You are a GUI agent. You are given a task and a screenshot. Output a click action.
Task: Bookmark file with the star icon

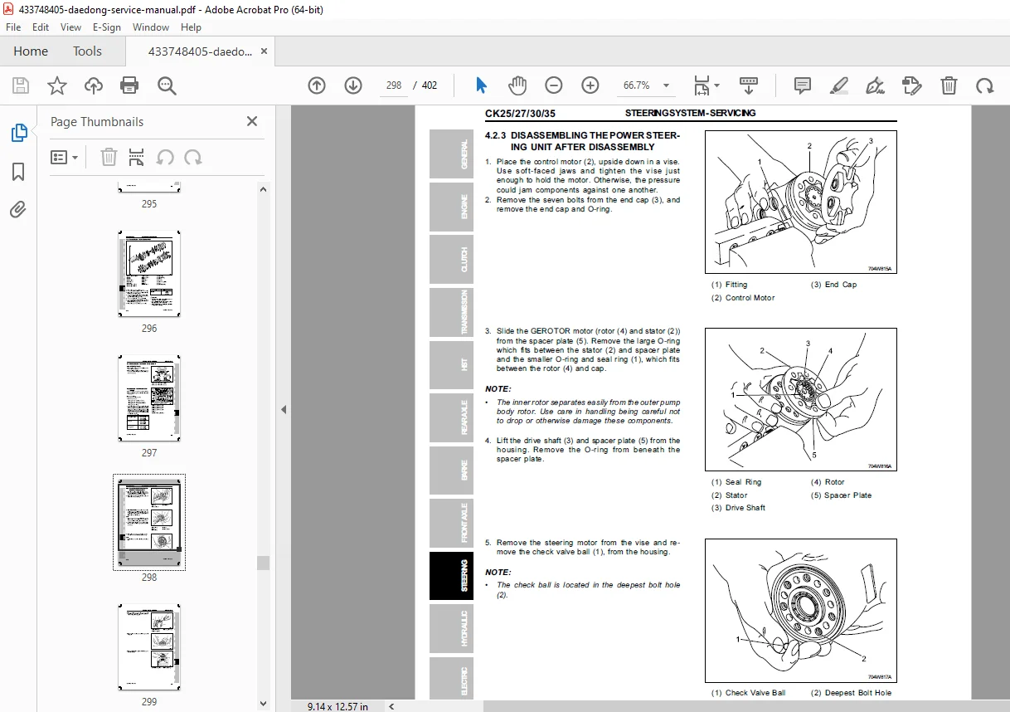[x=56, y=85]
